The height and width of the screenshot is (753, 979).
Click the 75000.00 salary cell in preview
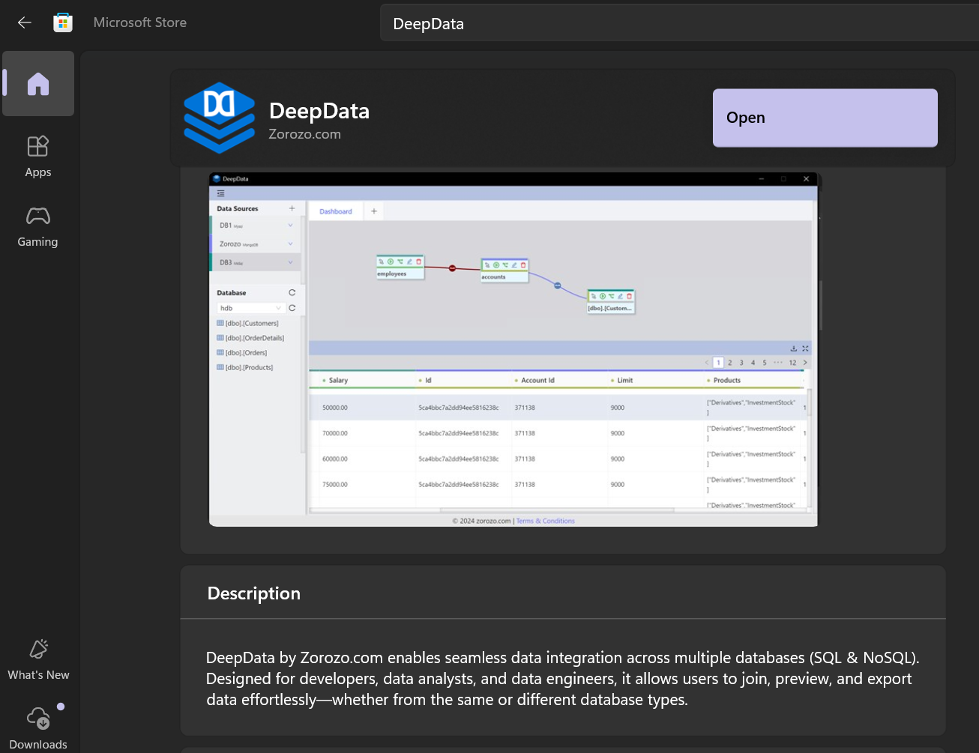pyautogui.click(x=335, y=485)
